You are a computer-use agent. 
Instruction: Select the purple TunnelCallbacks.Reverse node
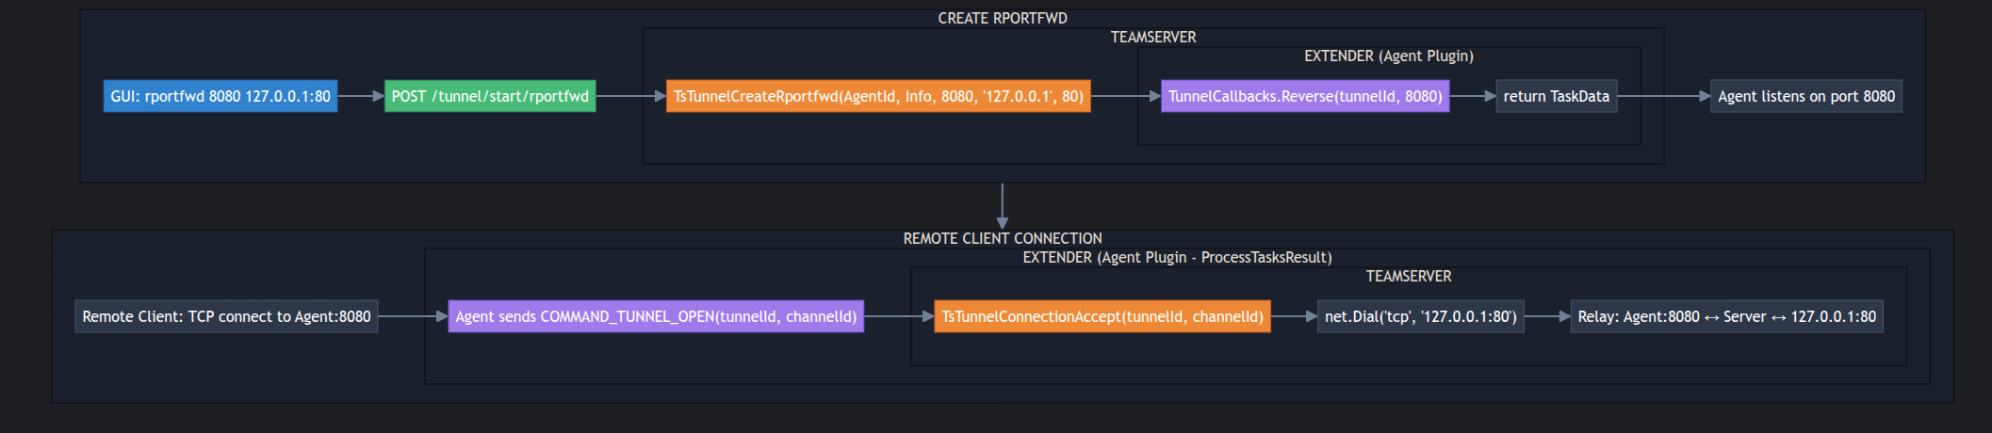click(1305, 96)
